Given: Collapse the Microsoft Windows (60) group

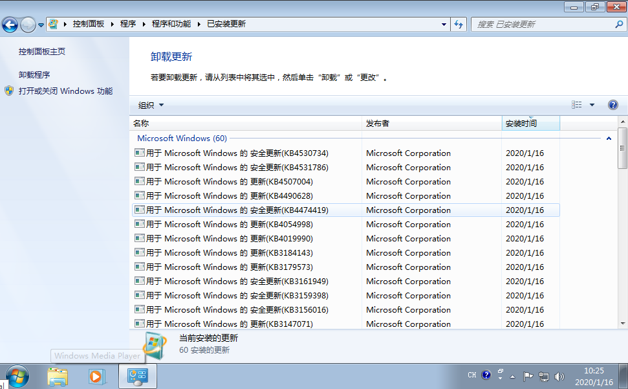Looking at the screenshot, I should (x=608, y=139).
